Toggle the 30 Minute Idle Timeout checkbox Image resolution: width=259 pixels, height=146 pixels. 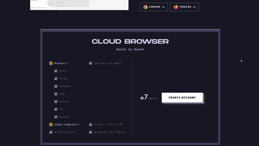click(x=90, y=132)
